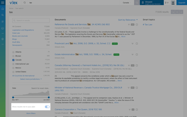The width and height of the screenshot is (187, 117).
Task: Open search history clock icon
Action: 25,3
